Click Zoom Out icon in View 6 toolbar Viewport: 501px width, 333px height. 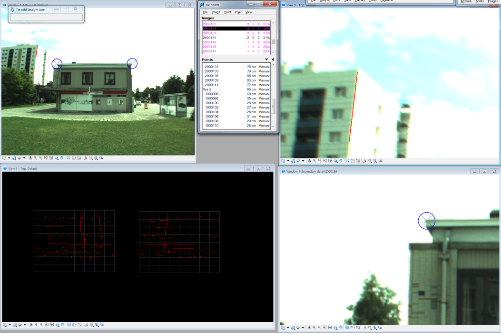[40, 325]
